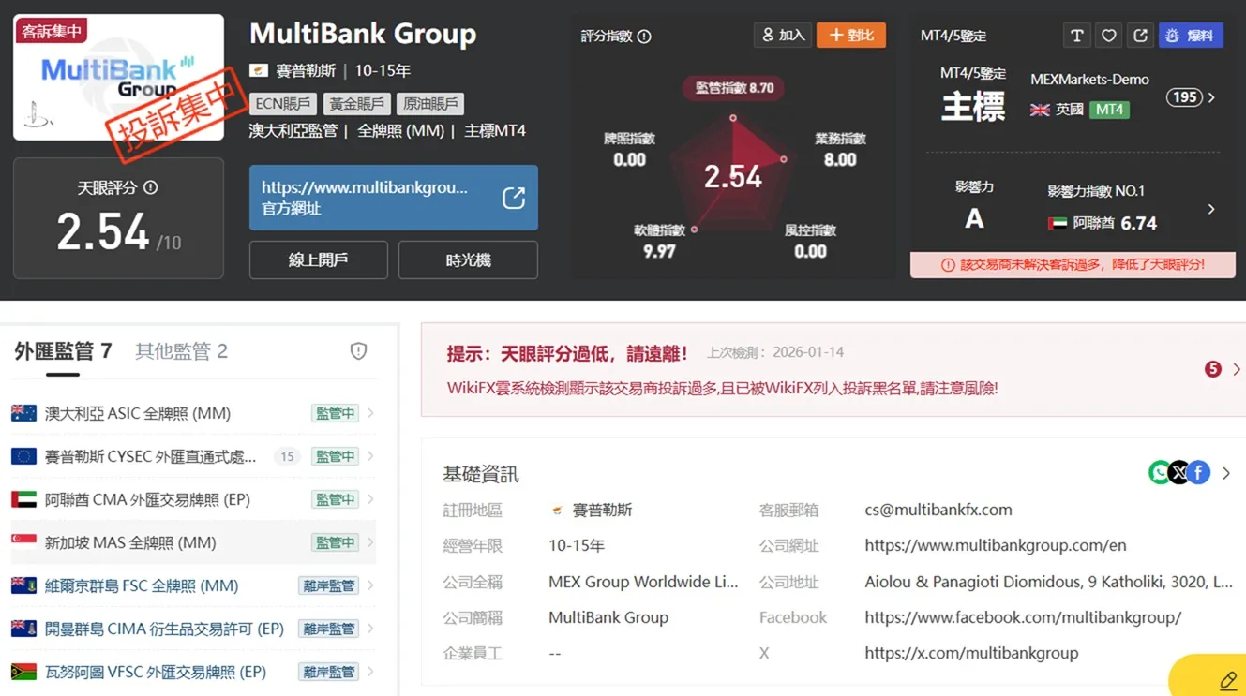Expand the MEXMarkets-Demo server chevron

point(1211,97)
